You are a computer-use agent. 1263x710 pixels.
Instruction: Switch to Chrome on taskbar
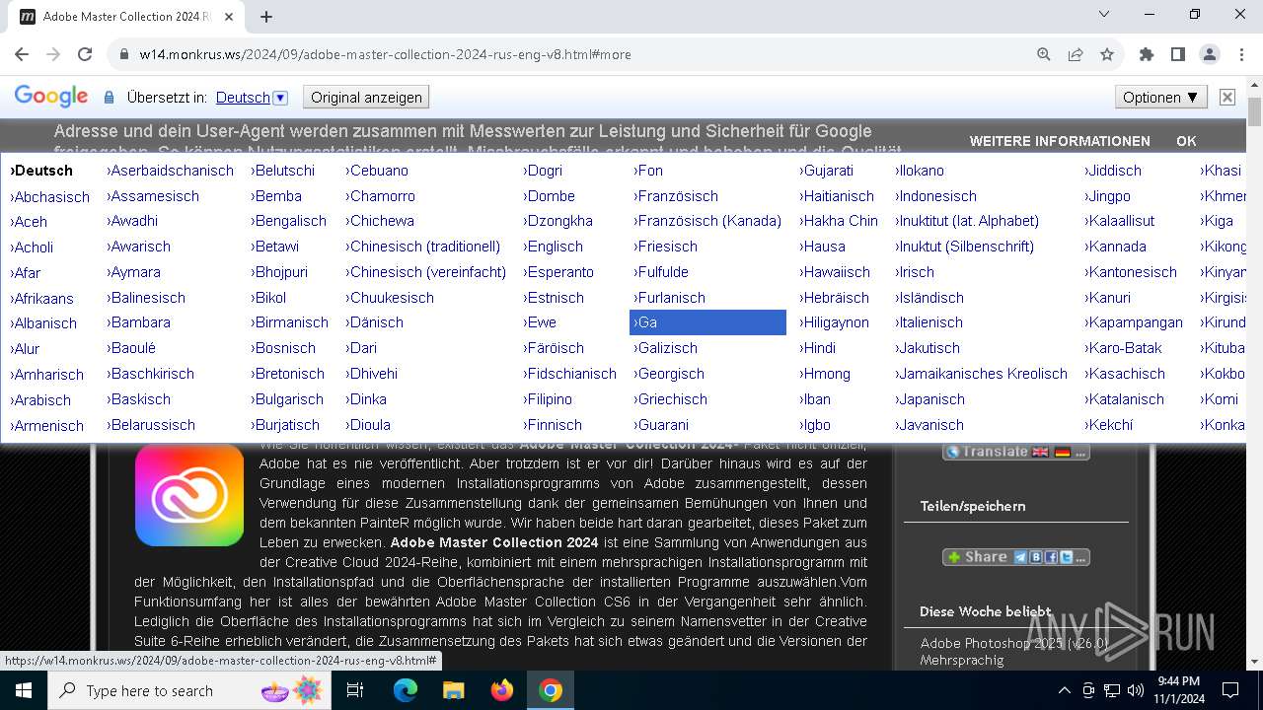551,690
